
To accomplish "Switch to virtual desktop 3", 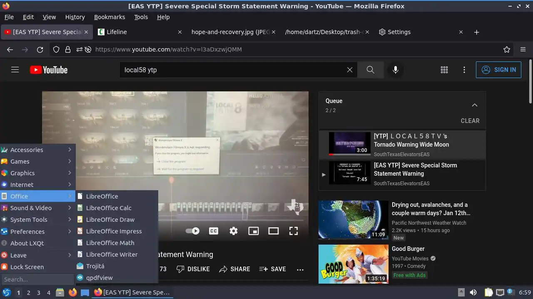I will 38,292.
